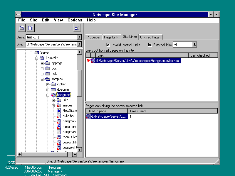Click the invalid link red error icon
235x176 pixels.
click(x=88, y=60)
